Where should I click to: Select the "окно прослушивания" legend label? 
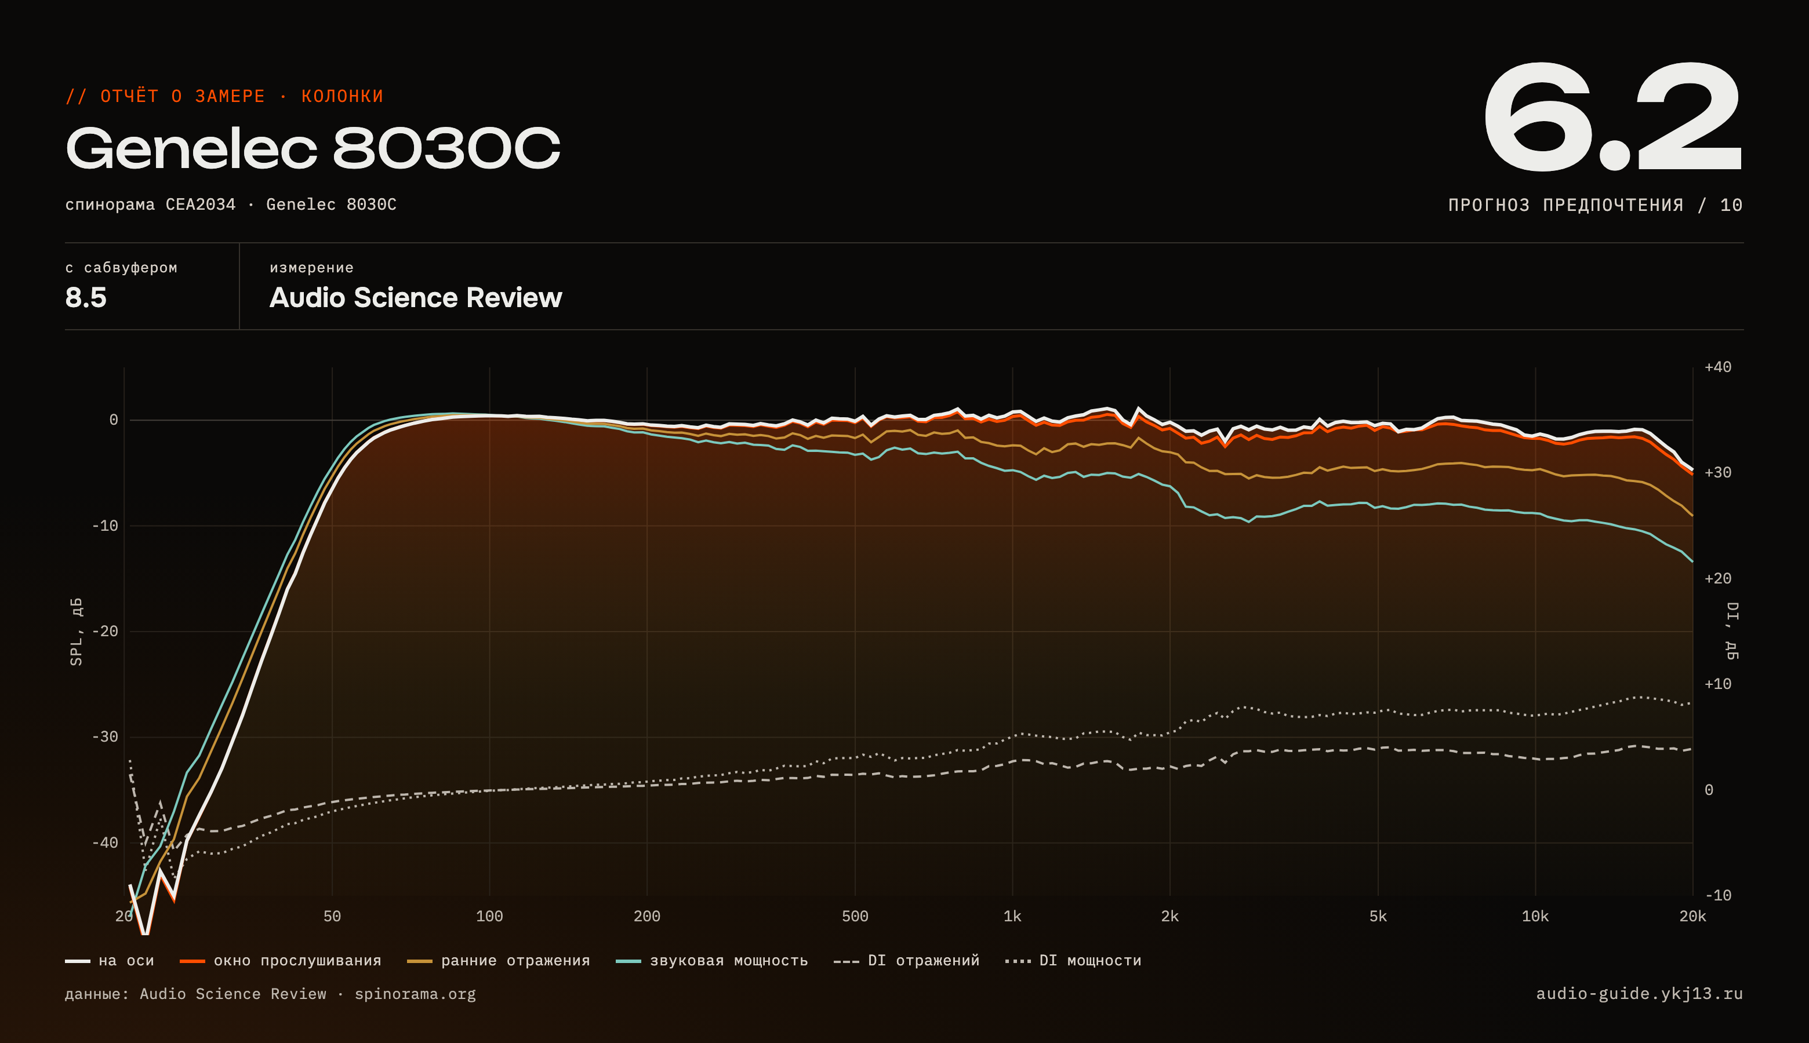click(x=297, y=961)
